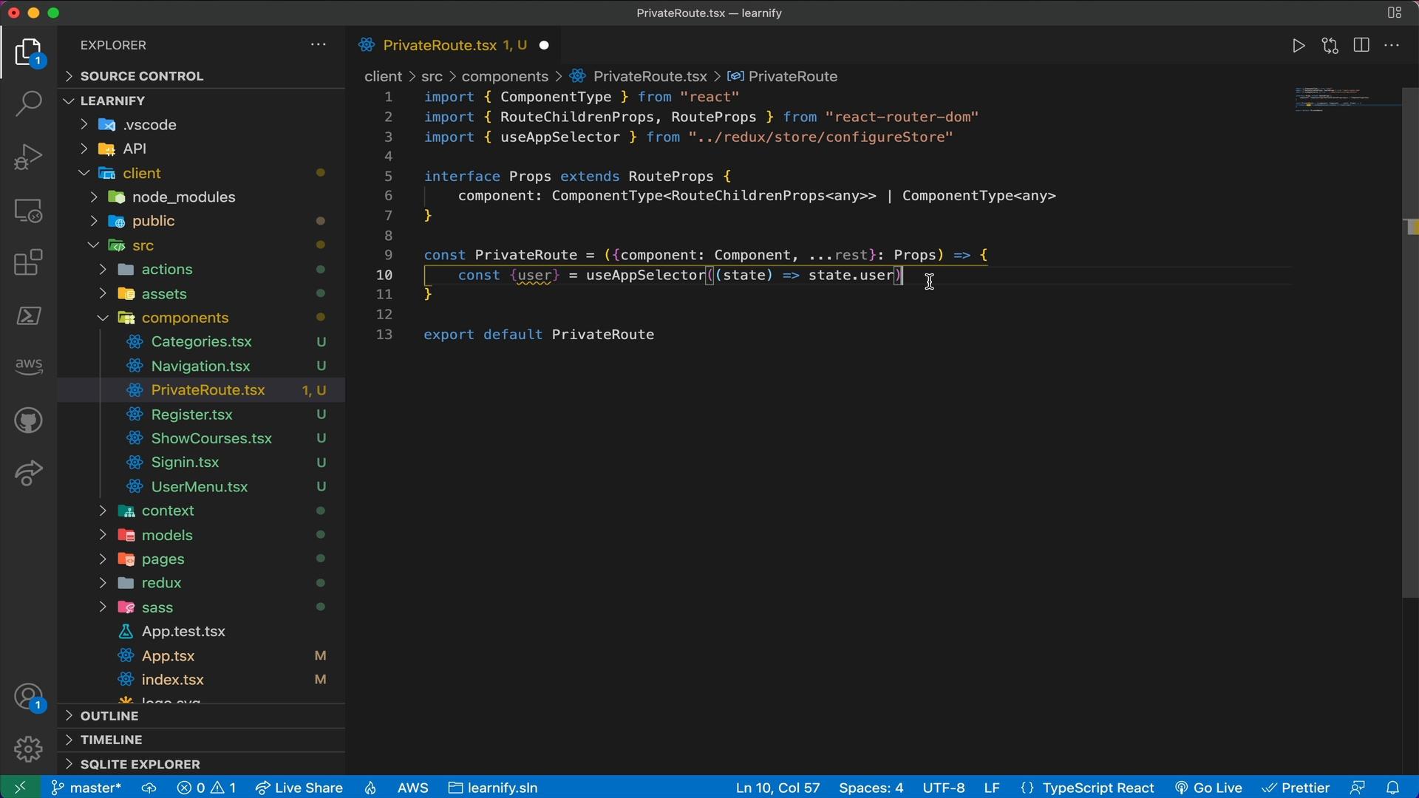Viewport: 1419px width, 798px height.
Task: Click the Extensions icon in activity bar
Action: 27,263
